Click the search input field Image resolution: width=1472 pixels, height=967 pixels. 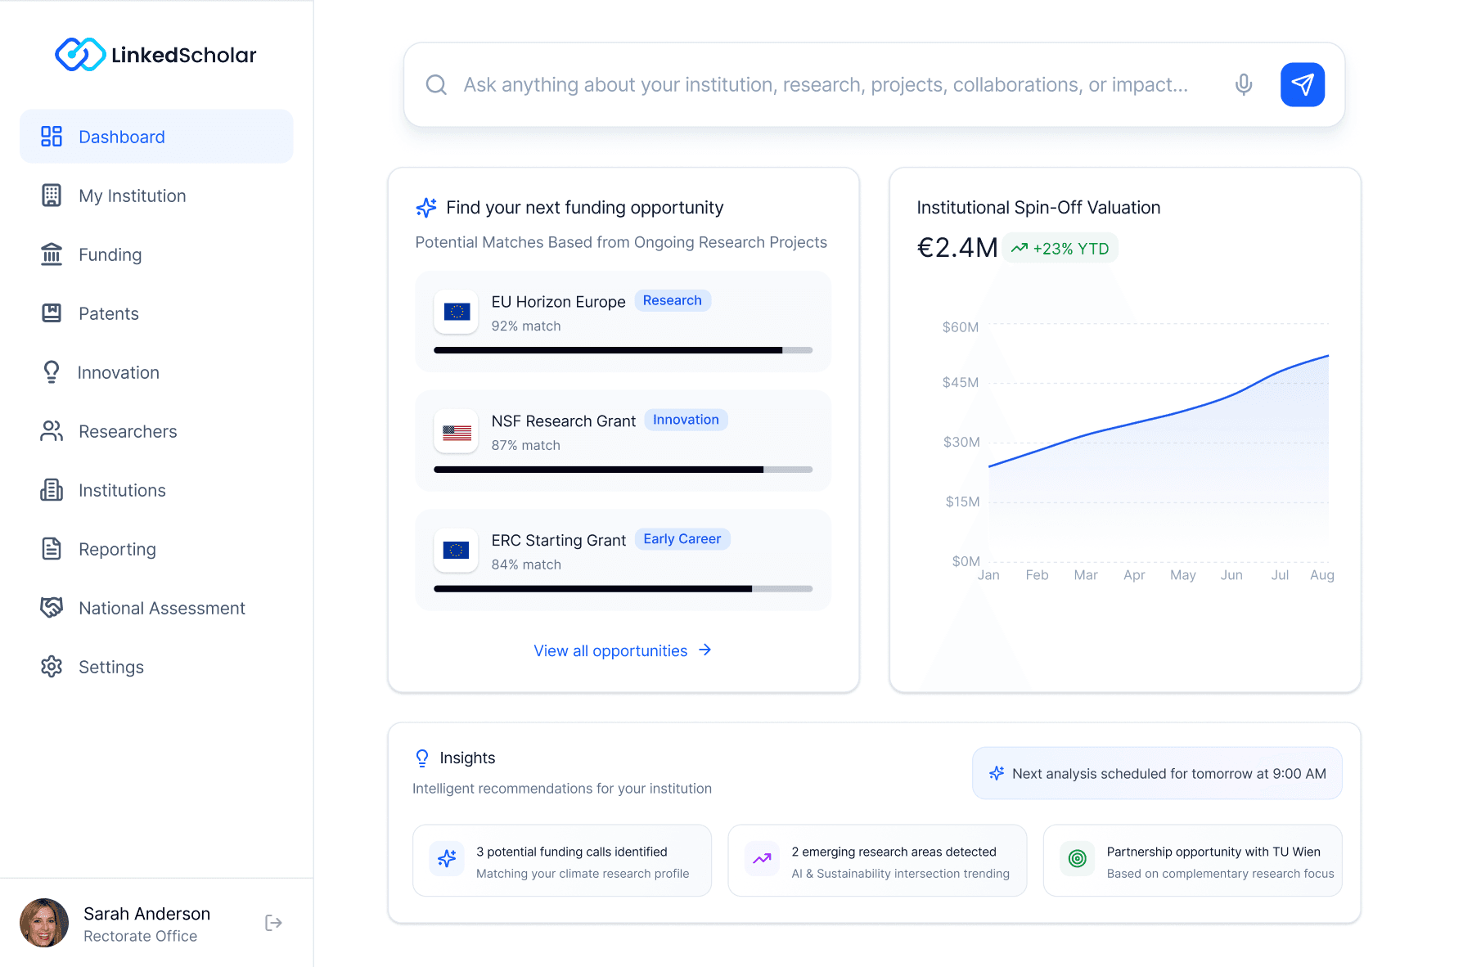[818, 84]
